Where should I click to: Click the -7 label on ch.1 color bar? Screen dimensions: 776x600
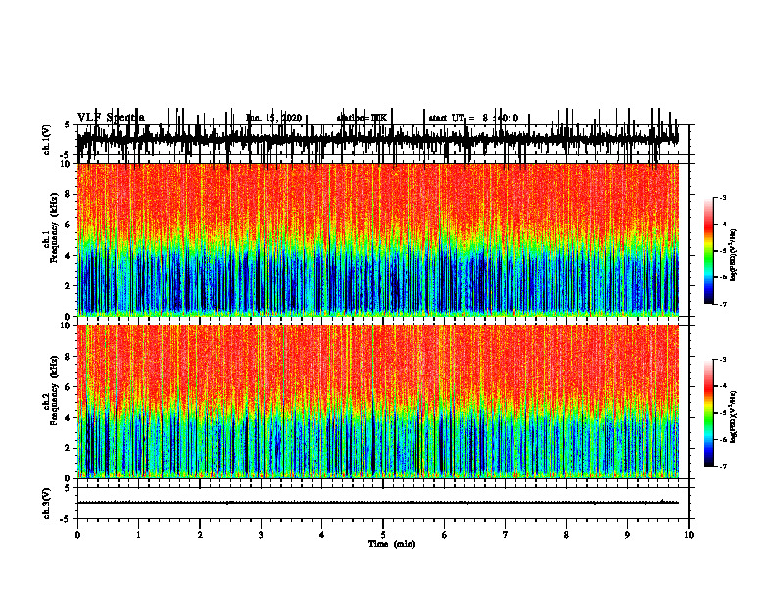[x=722, y=304]
